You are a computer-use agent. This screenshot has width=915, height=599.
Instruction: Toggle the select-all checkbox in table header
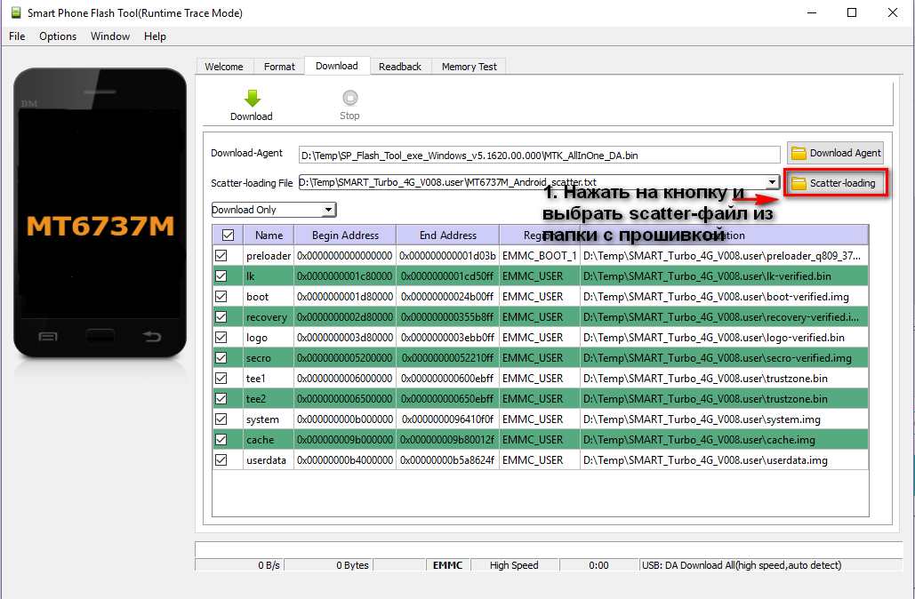pos(229,235)
